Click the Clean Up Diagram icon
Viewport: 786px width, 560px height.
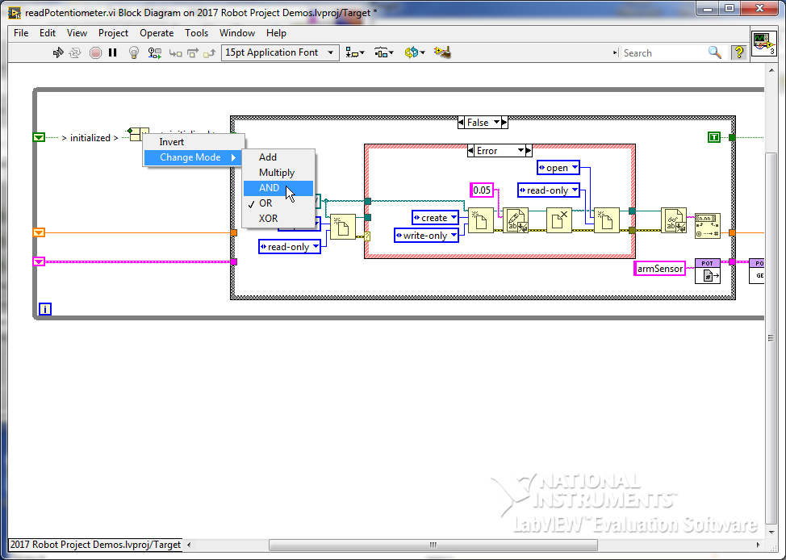click(441, 52)
